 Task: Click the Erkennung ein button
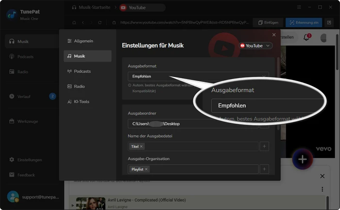304,22
